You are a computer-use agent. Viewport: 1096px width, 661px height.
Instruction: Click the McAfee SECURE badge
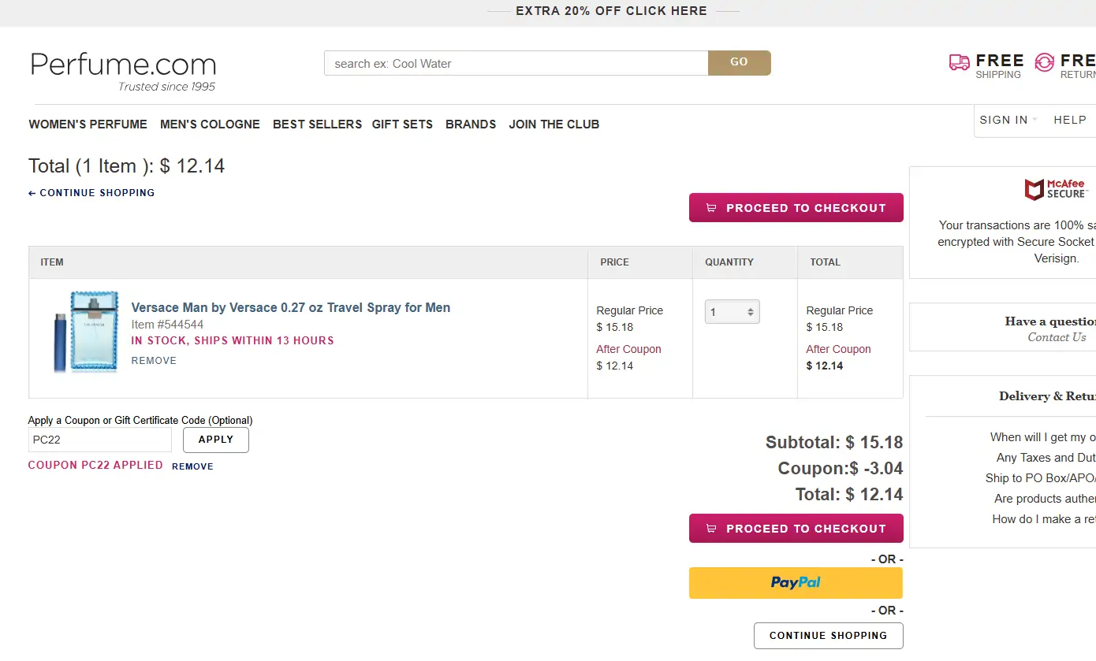[x=1057, y=189]
